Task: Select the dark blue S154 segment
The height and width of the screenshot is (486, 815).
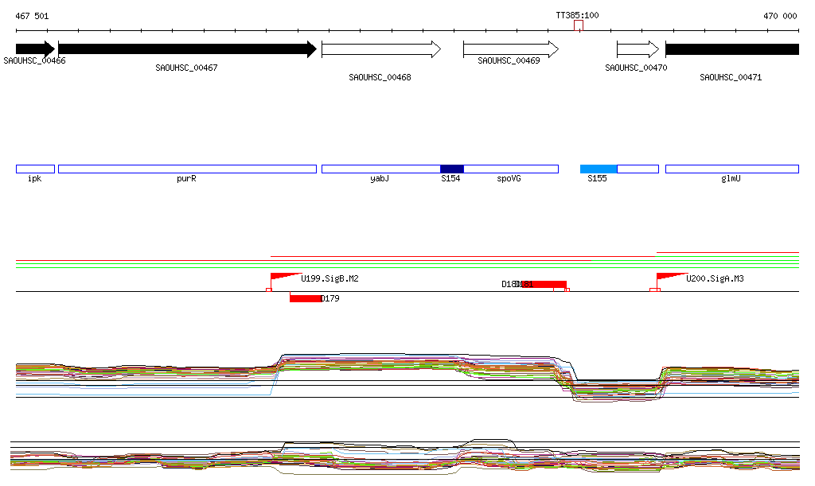Action: tap(451, 169)
